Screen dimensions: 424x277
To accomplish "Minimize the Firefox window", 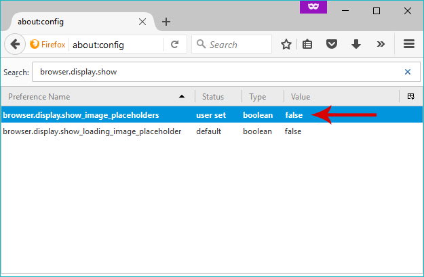I will point(345,11).
